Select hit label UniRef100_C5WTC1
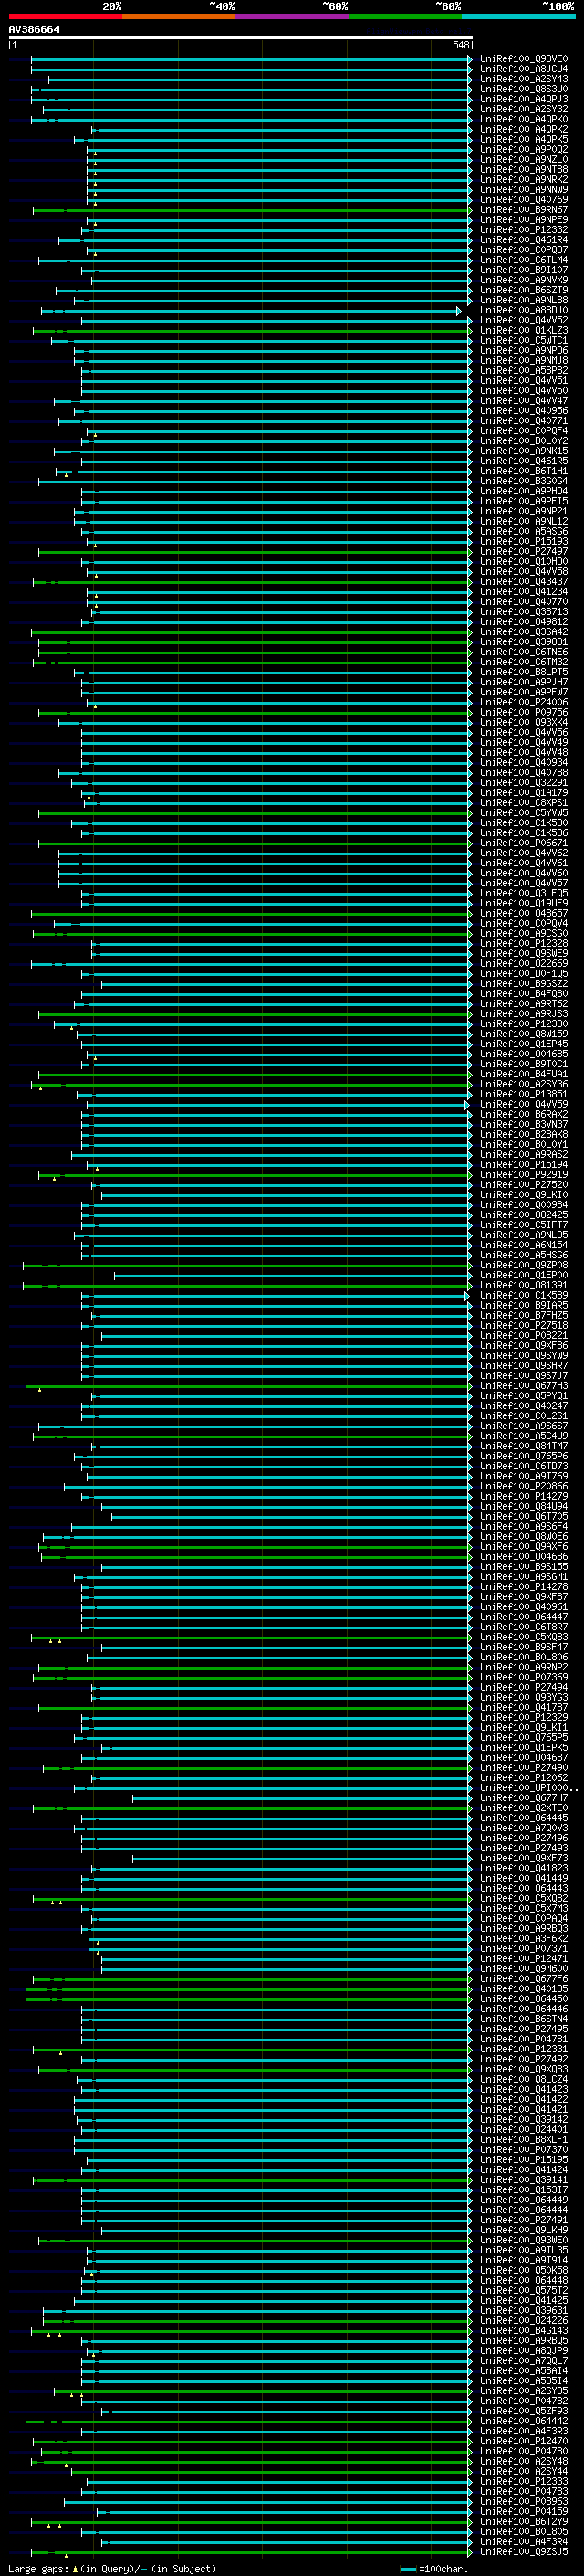This screenshot has height=2576, width=584. tap(524, 340)
